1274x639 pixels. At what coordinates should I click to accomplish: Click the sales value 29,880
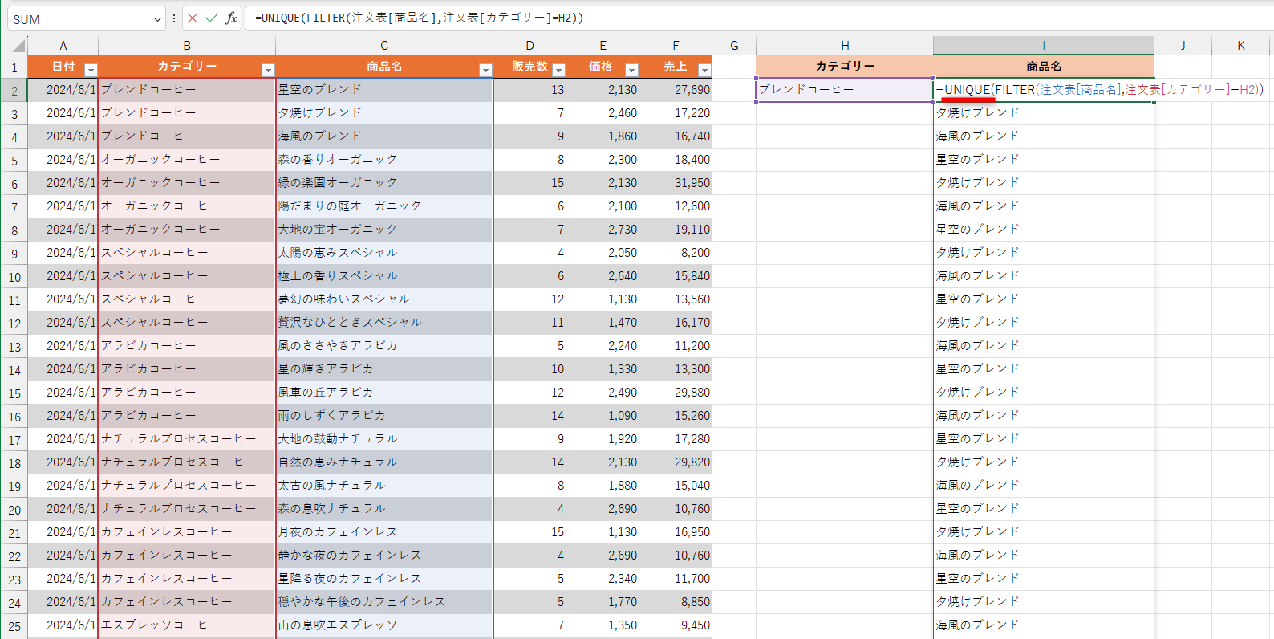coord(676,393)
